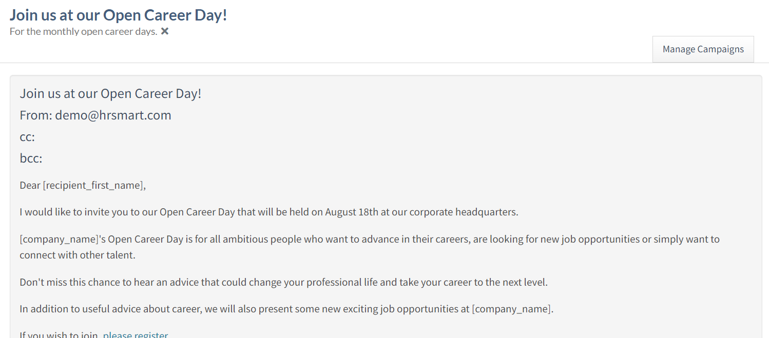Image resolution: width=769 pixels, height=338 pixels.
Task: Click the X icon beside the campaign description
Action: (165, 31)
